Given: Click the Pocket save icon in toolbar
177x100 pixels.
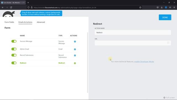Looking at the screenshot, I should pyautogui.click(x=158, y=7).
